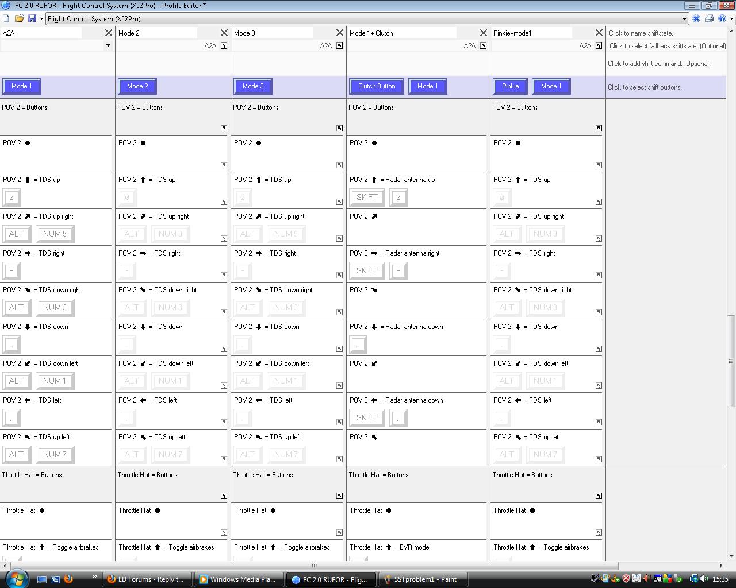
Task: Toggle fallback icon on Pinkie+mode1 'TDS up left' cell
Action: (x=599, y=459)
